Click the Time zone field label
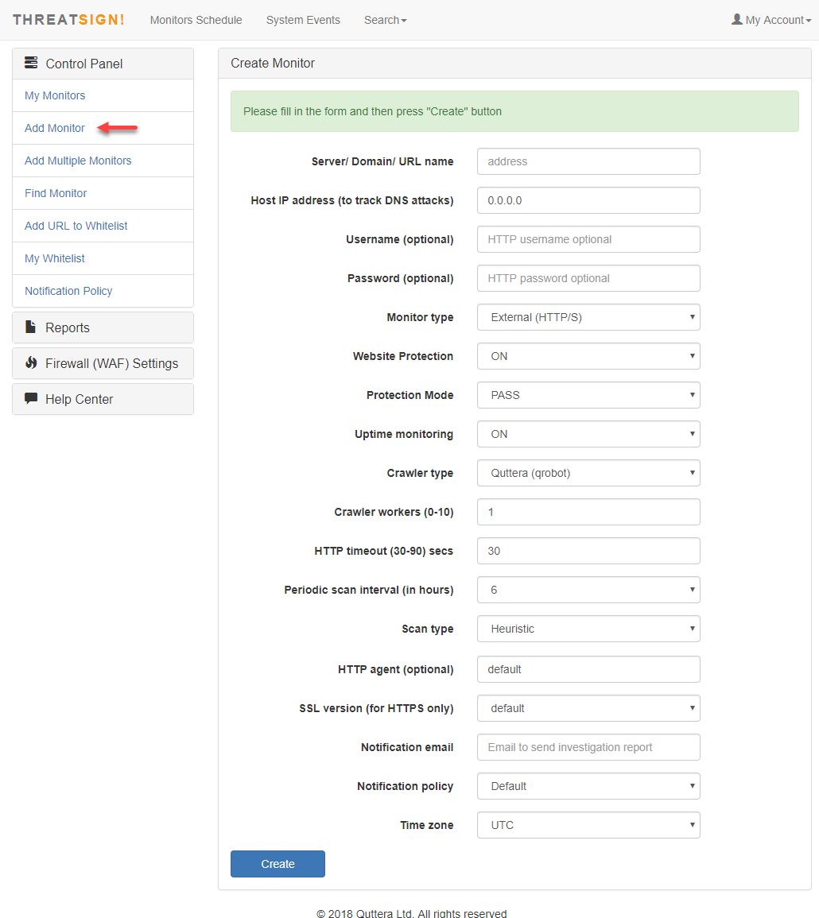 tap(427, 825)
